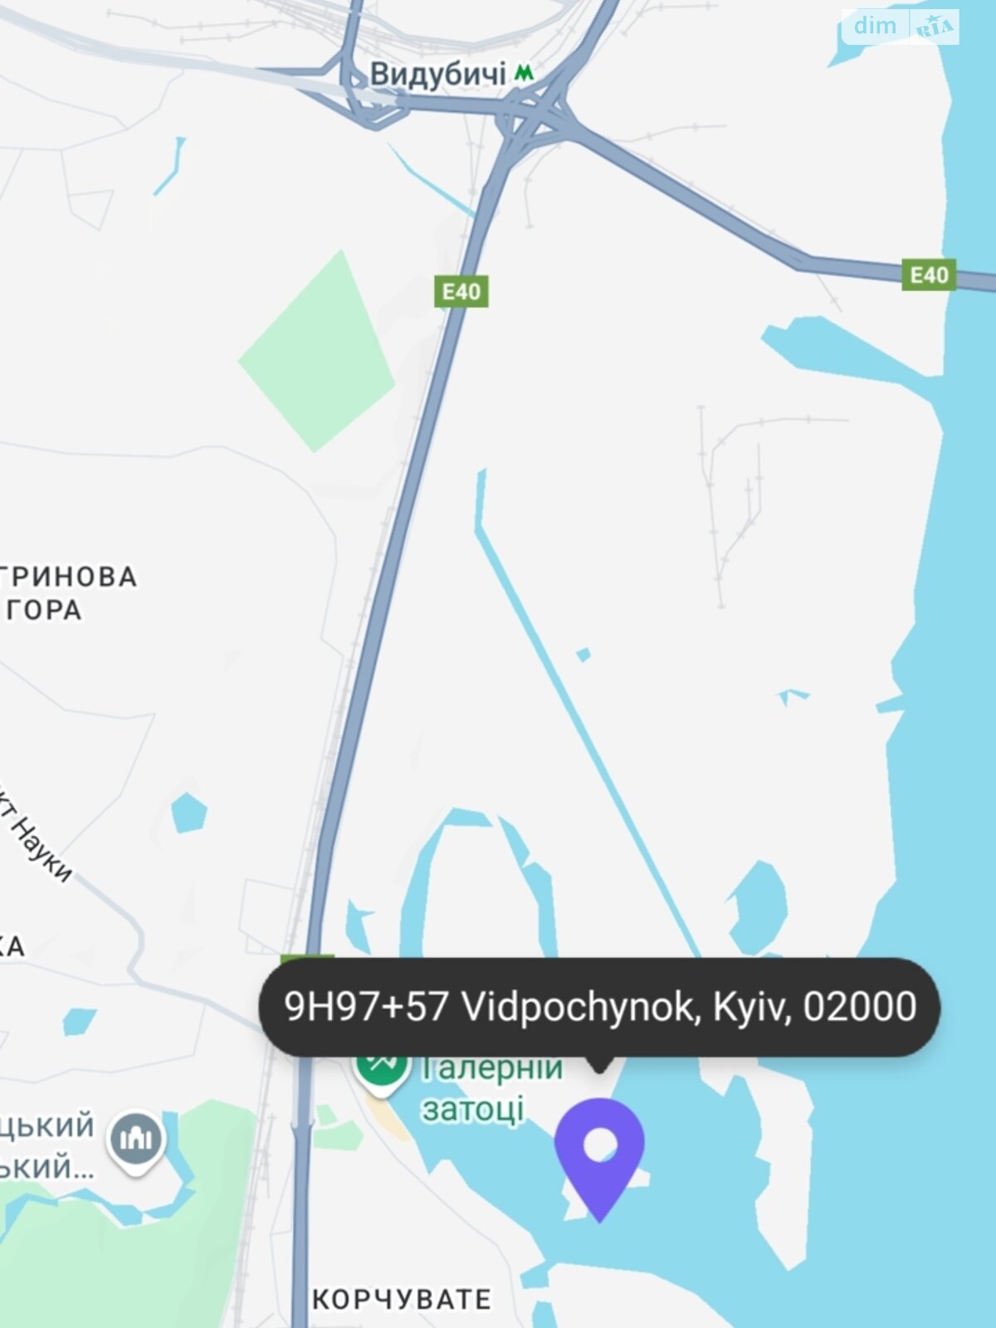Image resolution: width=996 pixels, height=1328 pixels.
Task: Click the dim.ria watermark logo
Action: pos(901,27)
